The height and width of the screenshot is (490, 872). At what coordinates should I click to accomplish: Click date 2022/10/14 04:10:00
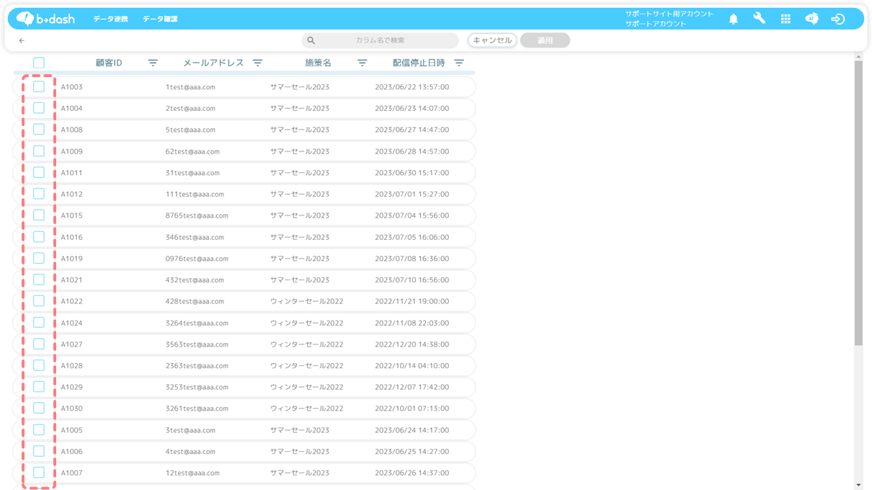[411, 366]
